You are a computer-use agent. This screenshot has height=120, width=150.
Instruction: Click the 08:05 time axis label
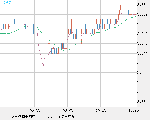click(68, 110)
